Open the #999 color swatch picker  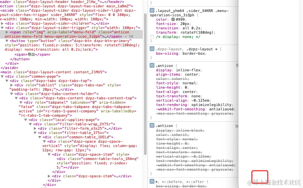point(173,19)
